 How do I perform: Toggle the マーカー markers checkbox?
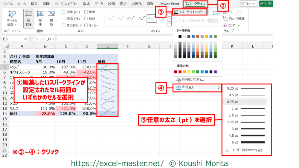pyautogui.click(x=86, y=25)
